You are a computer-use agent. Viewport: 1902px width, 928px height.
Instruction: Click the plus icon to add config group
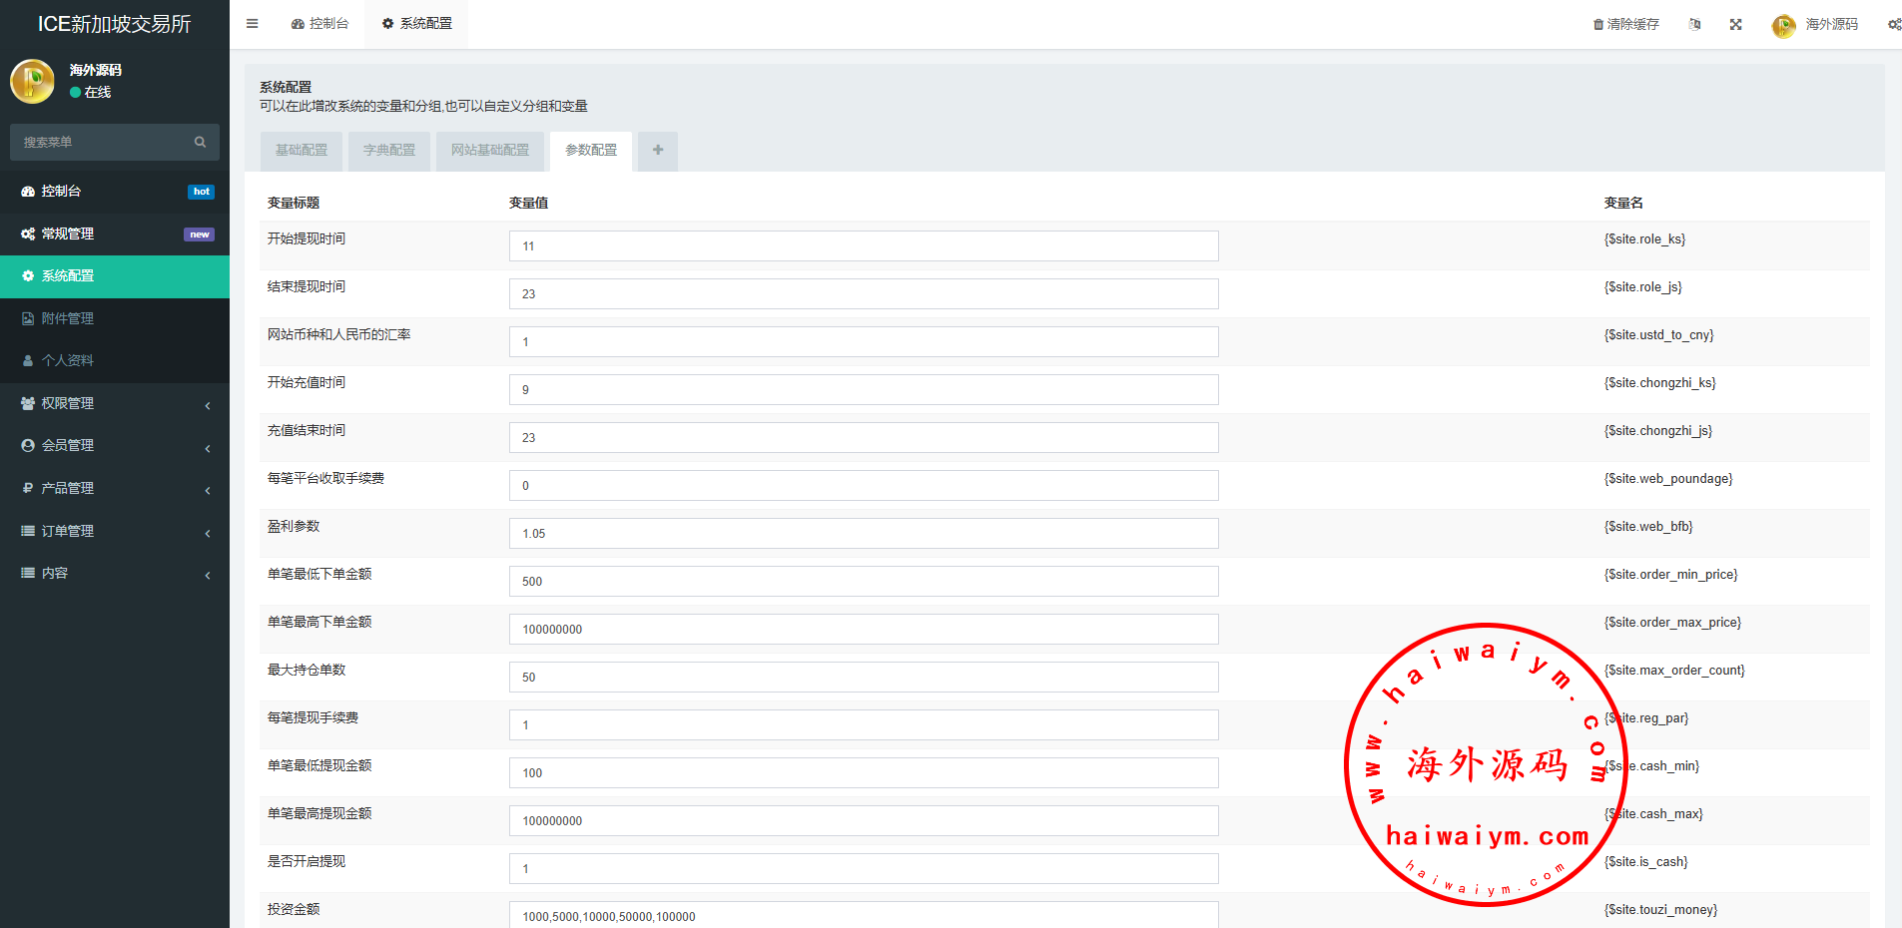(658, 151)
